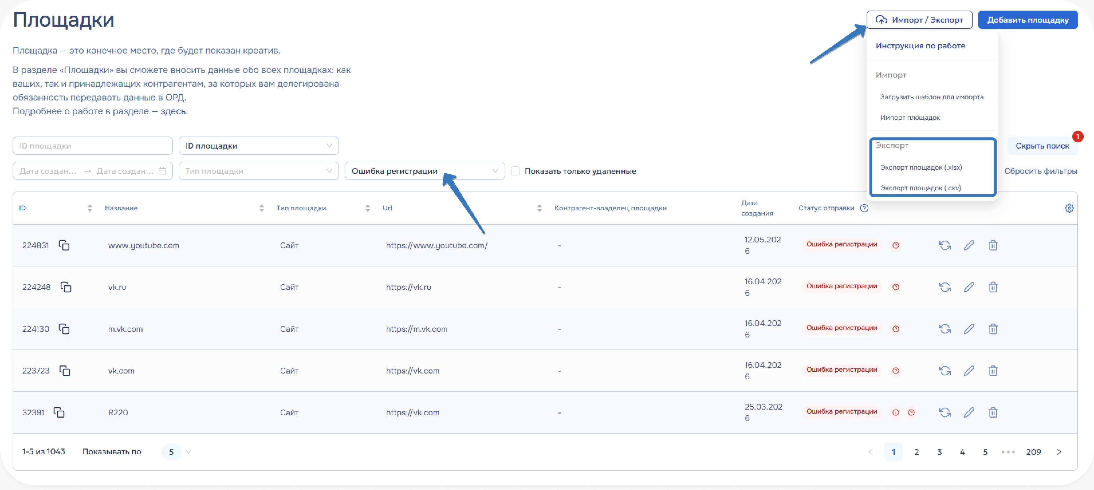Copy ID 224248 with copy icon
Image resolution: width=1094 pixels, height=490 pixels.
[x=66, y=287]
